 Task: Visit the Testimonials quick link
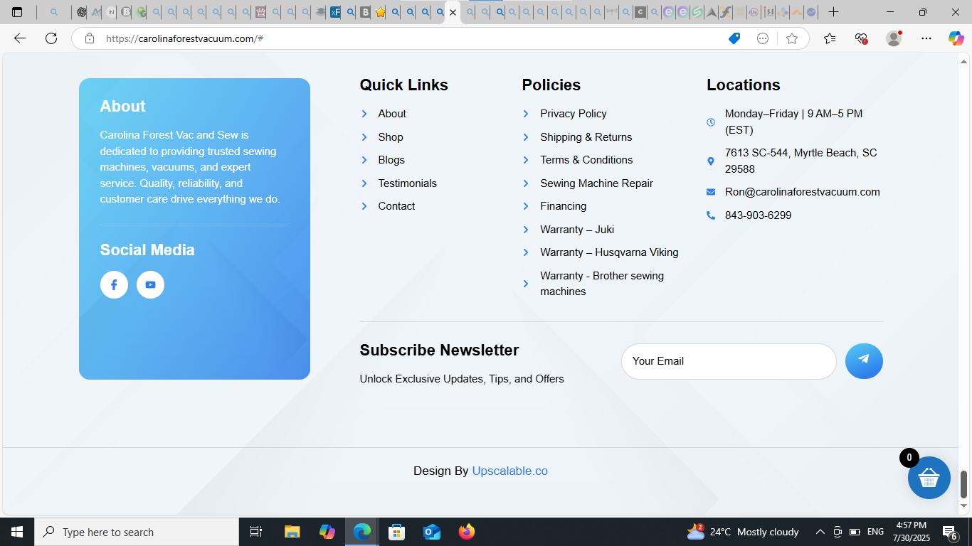click(407, 183)
